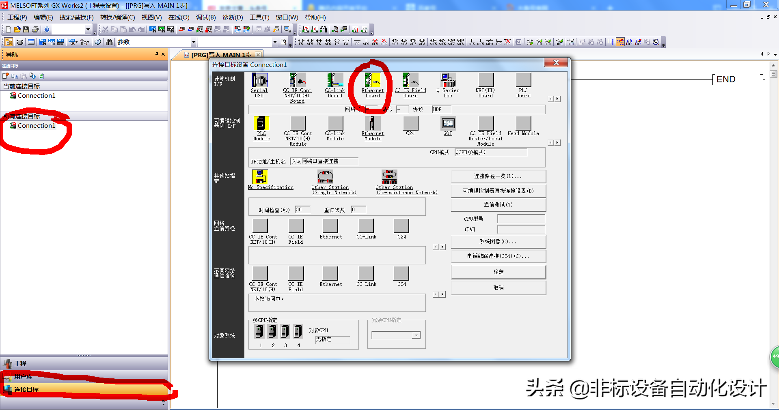This screenshot has width=779, height=410.
Task: Select CC IE Field Board icon
Action: point(410,80)
